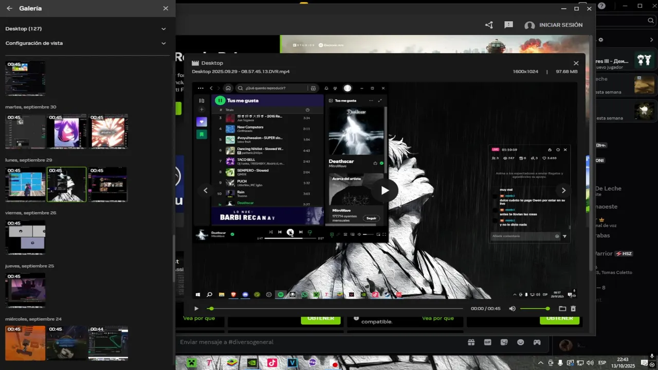The image size is (658, 370).
Task: Click INICIAR SESIÓN to sign in
Action: coord(561,25)
